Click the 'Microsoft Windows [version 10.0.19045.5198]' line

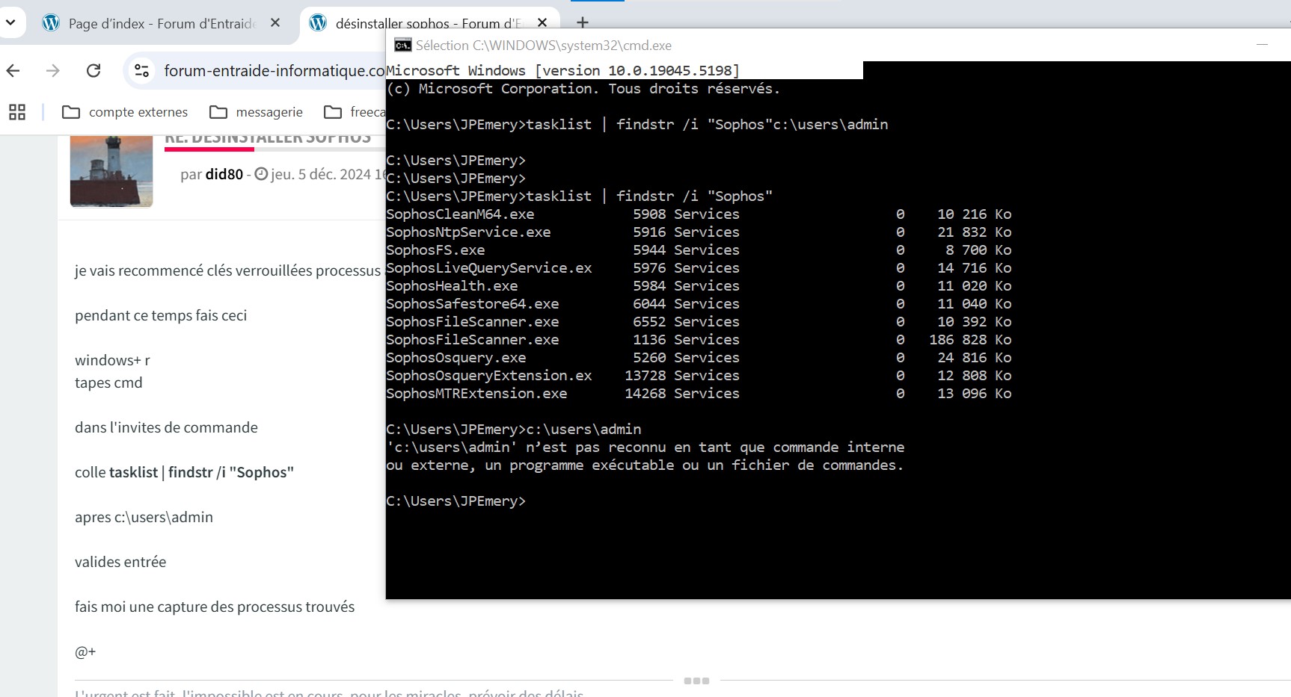(562, 71)
